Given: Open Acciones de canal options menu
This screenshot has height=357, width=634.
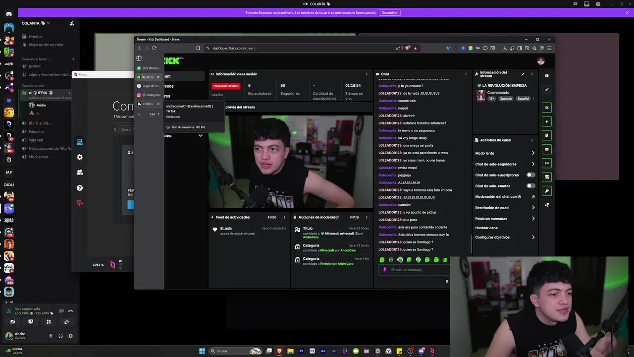Looking at the screenshot, I should [x=531, y=140].
